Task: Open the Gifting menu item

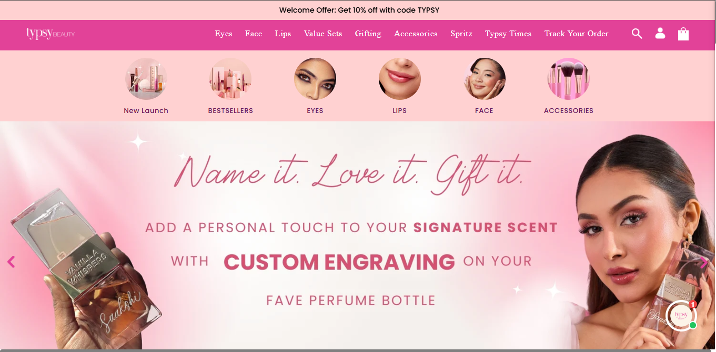Action: [x=368, y=34]
